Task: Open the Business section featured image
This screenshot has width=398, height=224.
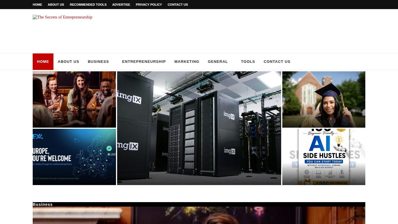Action: [199, 215]
